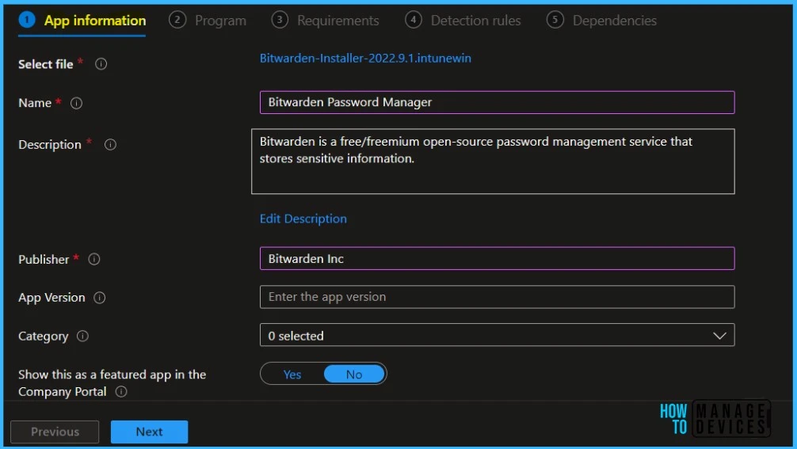Show the Name field info tooltip icon
Screen dimensions: 797x449
pyautogui.click(x=76, y=103)
